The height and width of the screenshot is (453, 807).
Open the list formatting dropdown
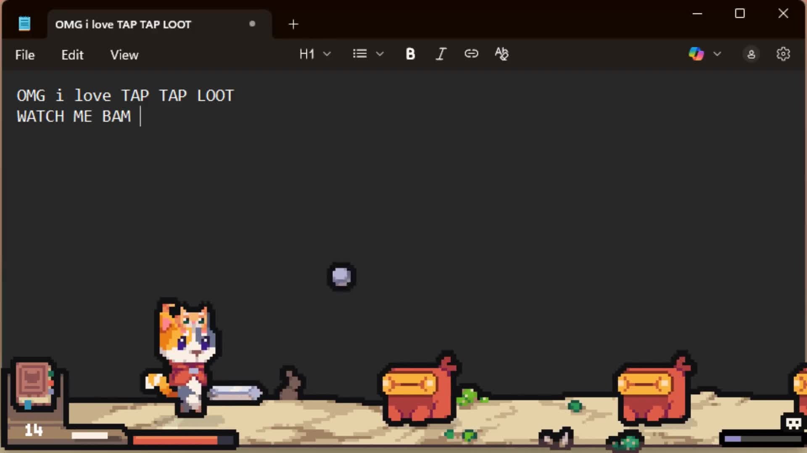click(x=368, y=54)
